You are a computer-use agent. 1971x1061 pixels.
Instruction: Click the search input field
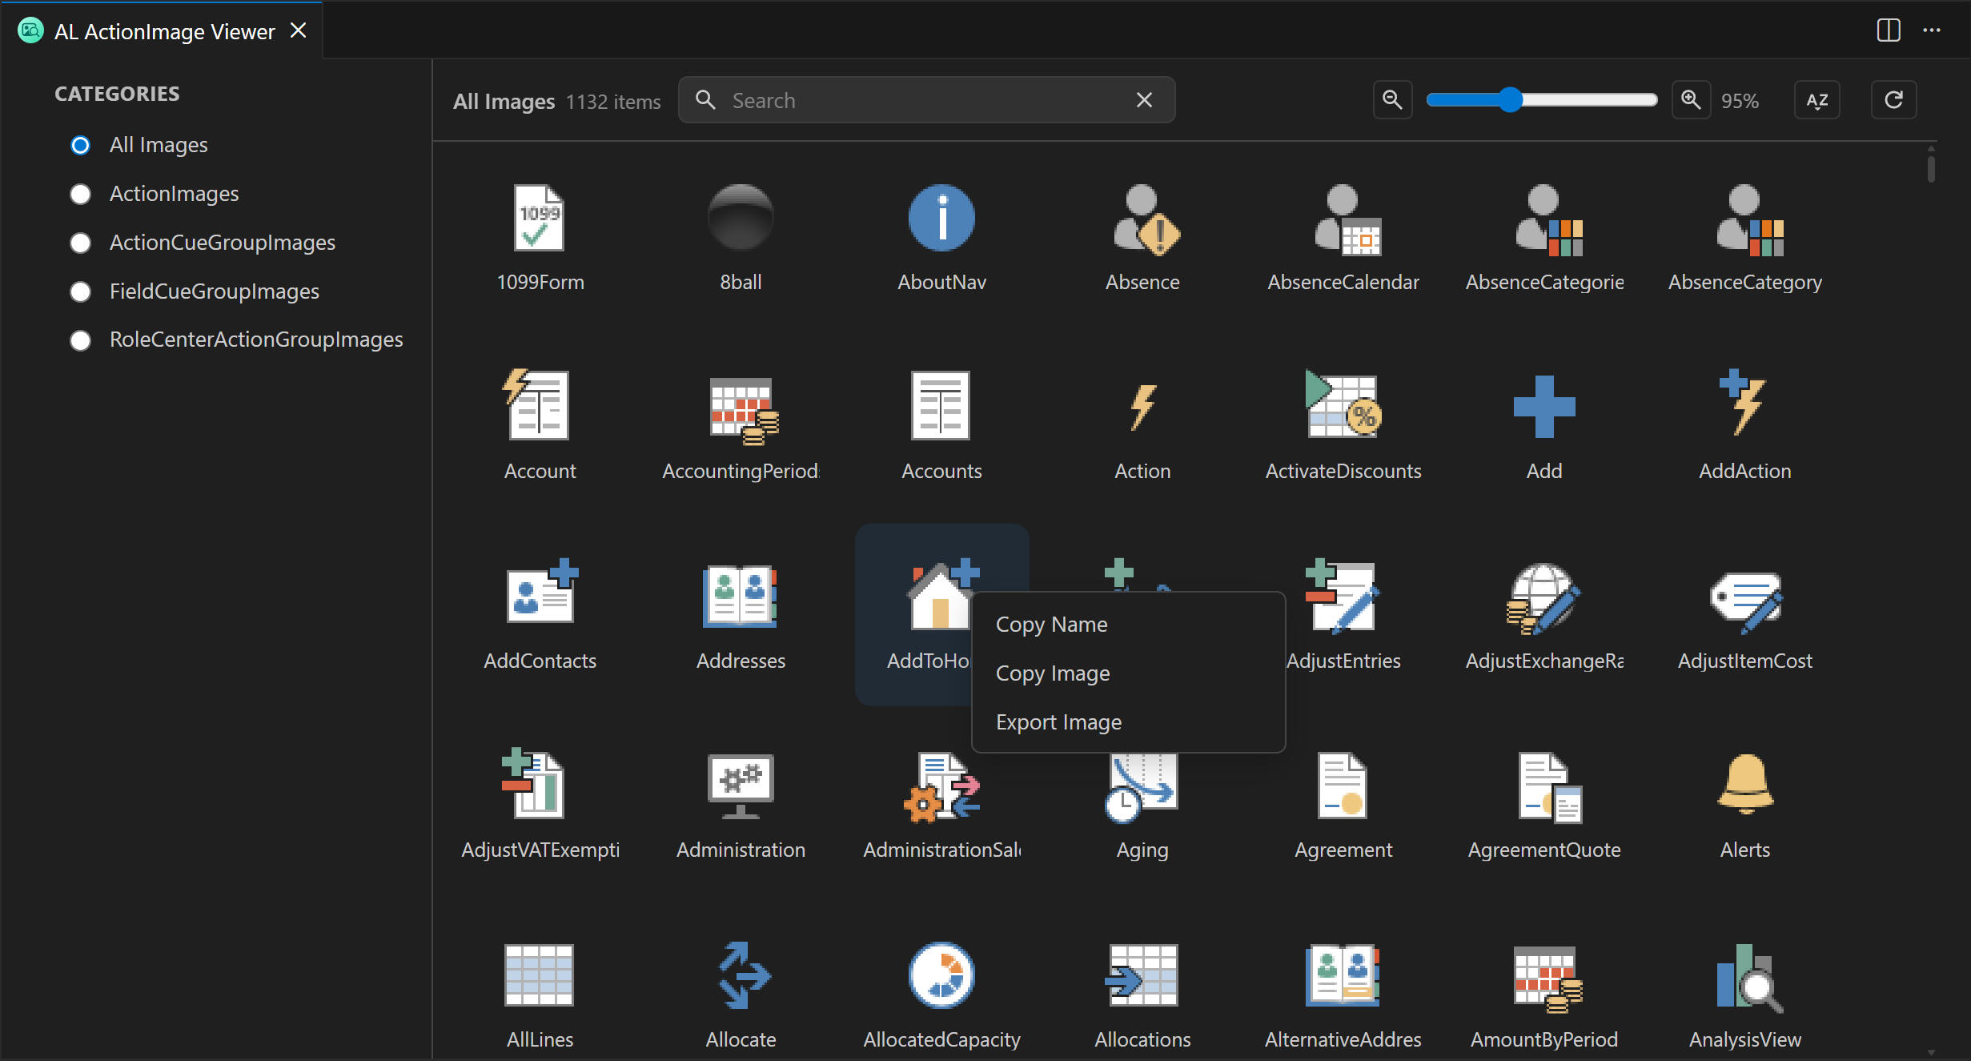(921, 99)
